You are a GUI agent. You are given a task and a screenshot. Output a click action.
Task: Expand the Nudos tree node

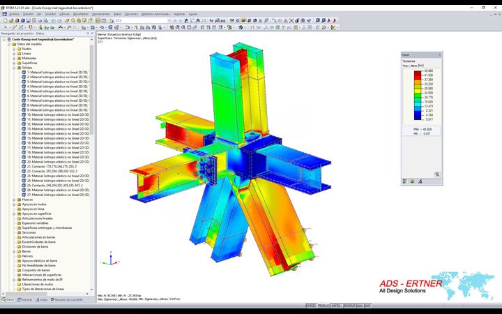tap(14, 49)
